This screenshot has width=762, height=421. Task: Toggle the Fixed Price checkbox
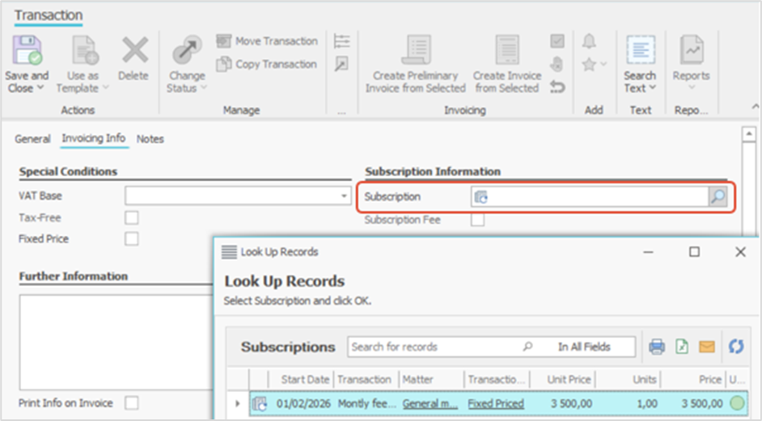[131, 238]
